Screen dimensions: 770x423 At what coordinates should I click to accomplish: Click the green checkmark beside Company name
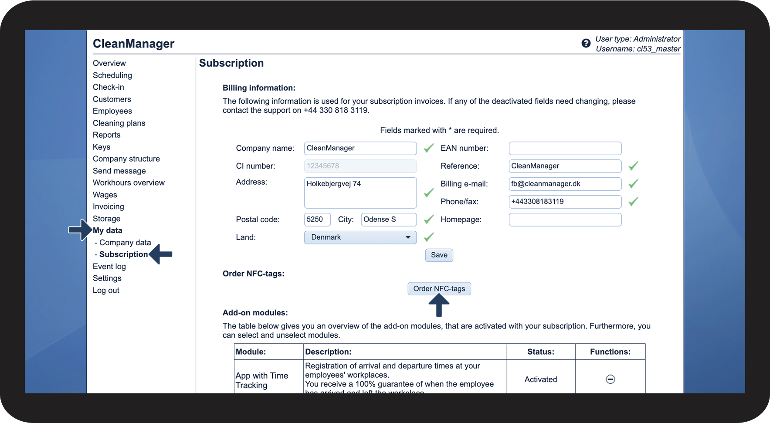click(x=428, y=148)
